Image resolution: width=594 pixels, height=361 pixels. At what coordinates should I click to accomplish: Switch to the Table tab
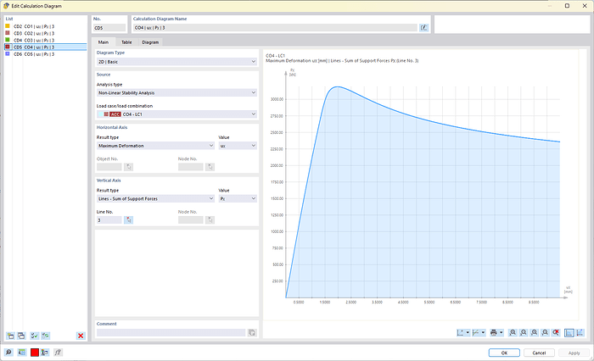pyautogui.click(x=126, y=42)
